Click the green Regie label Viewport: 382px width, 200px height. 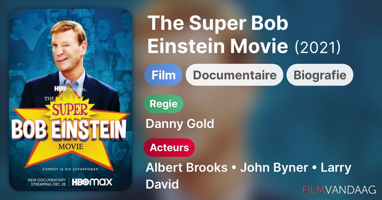[164, 104]
